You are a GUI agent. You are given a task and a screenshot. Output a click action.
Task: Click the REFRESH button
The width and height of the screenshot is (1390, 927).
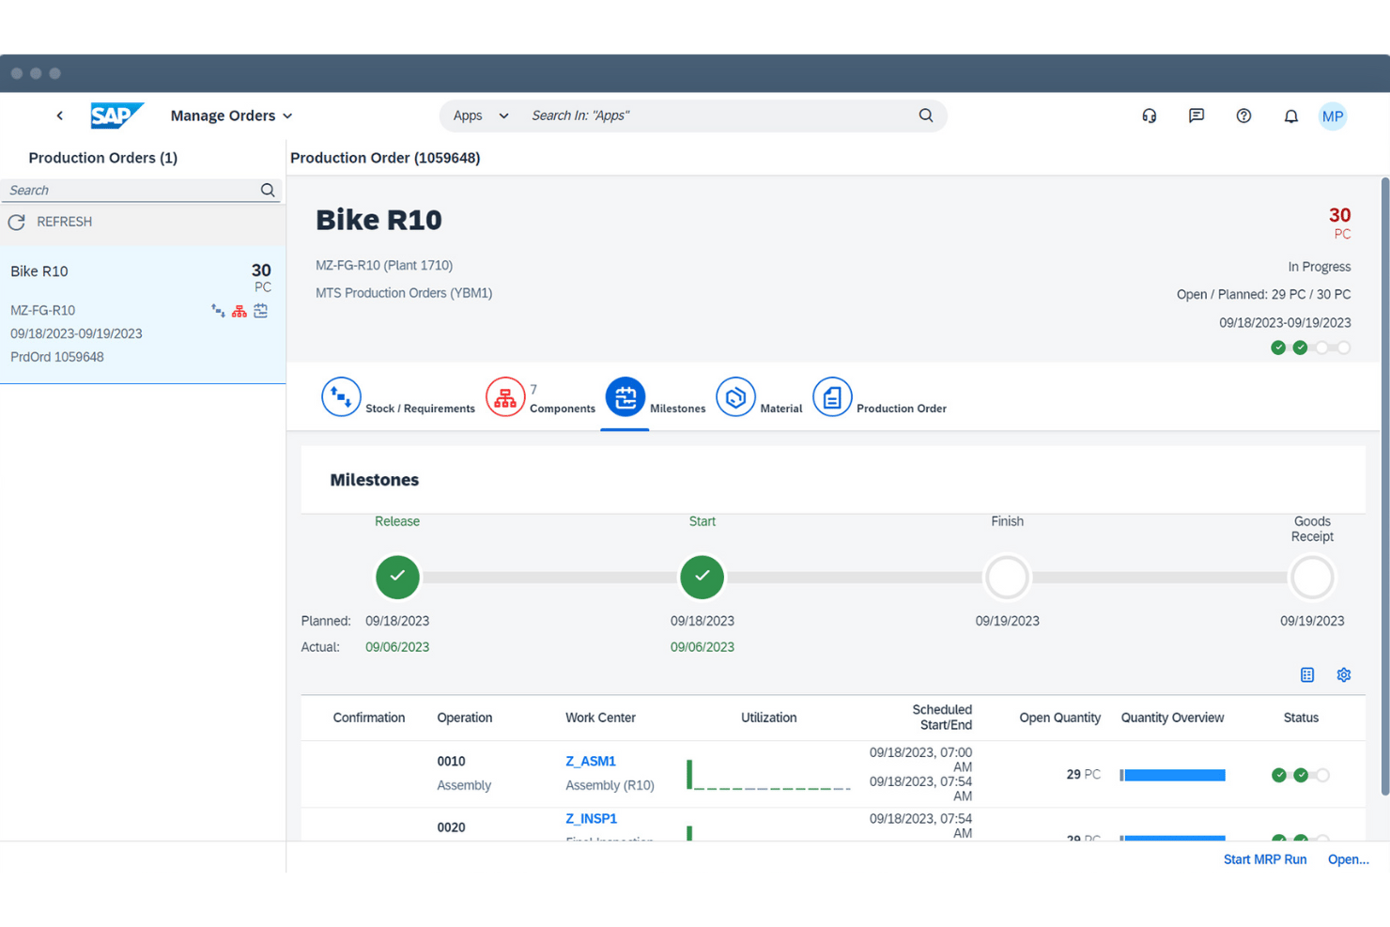51,222
